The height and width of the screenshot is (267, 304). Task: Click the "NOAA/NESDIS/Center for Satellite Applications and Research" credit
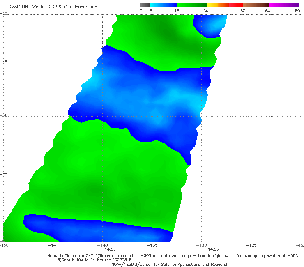point(170,265)
